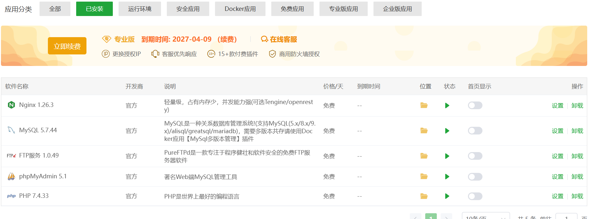593x219 pixels.
Task: Click the FTP服务 1.0.49 name
Action: [x=39, y=155]
